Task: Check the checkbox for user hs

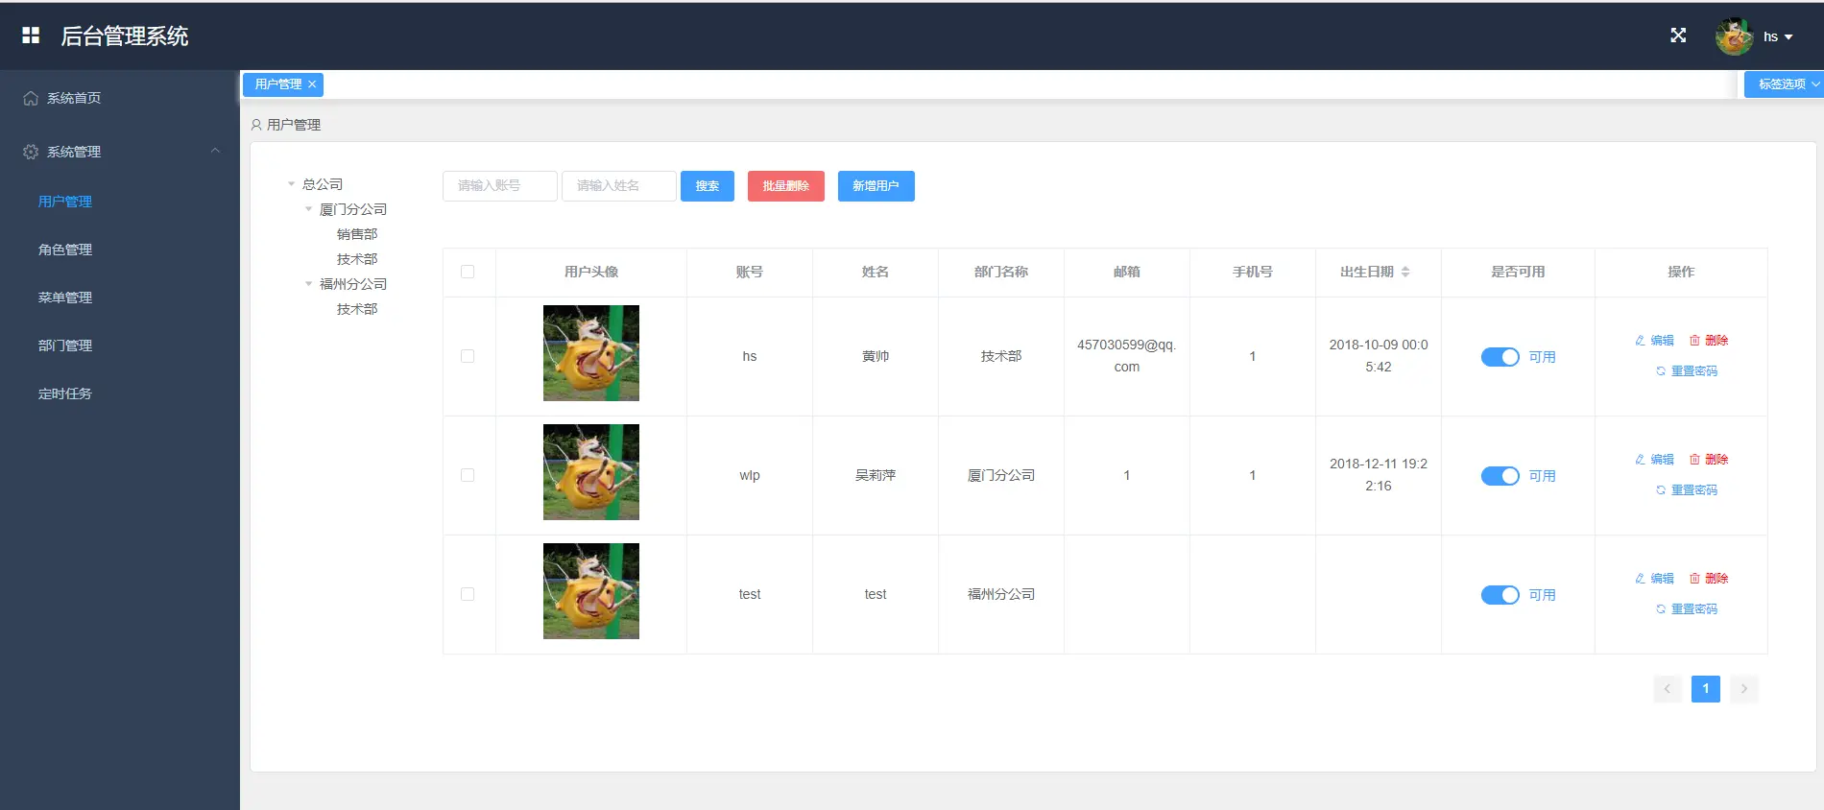Action: (x=468, y=356)
